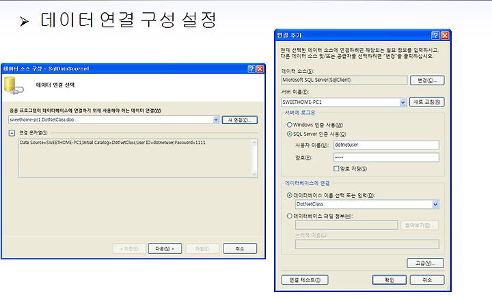Select SQL Server 인증 사용 radio button

290,134
